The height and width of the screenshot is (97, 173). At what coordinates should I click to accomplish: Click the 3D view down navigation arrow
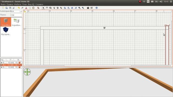27,74
